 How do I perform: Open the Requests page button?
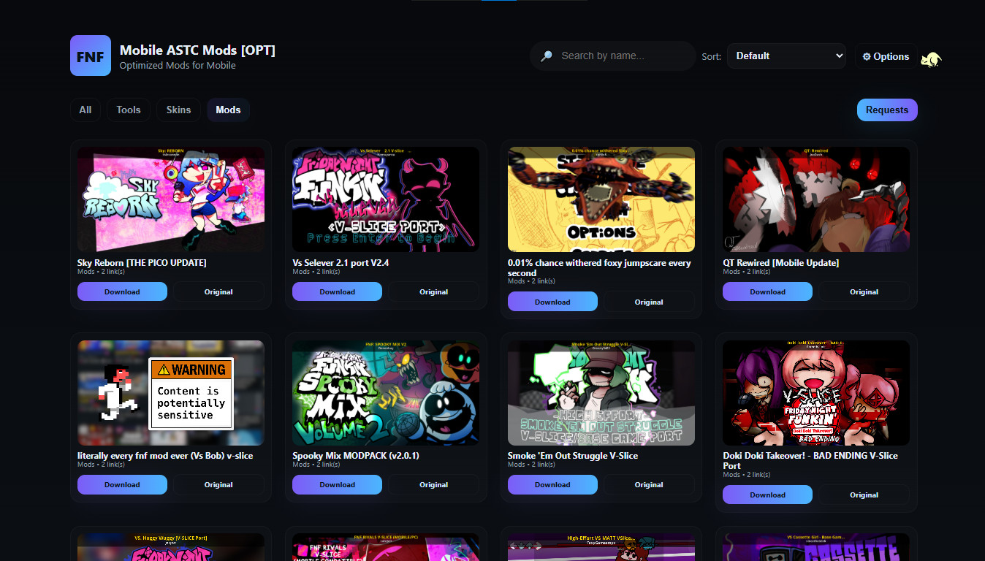tap(887, 110)
